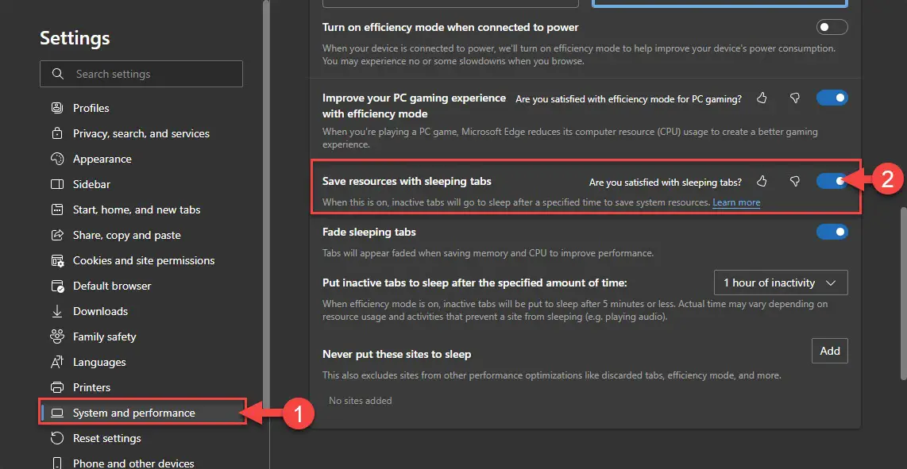907x469 pixels.
Task: Open the 1 hour of inactivity dropdown
Action: click(780, 283)
